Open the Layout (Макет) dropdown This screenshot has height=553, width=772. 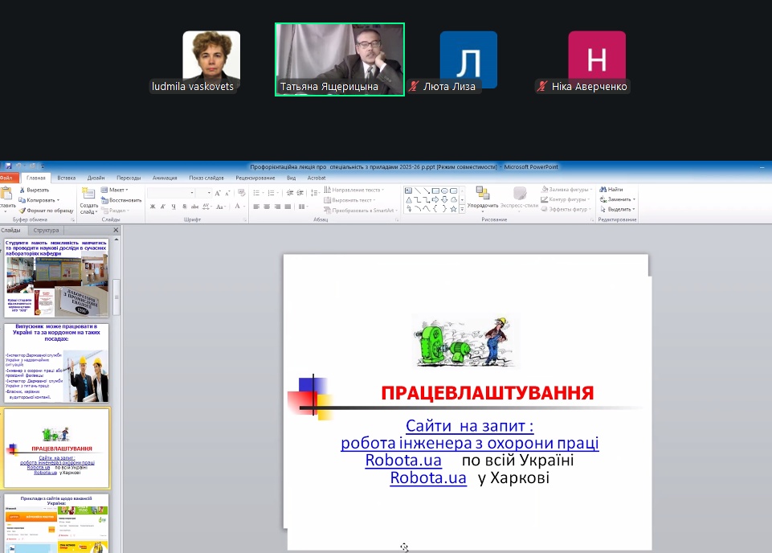pos(116,190)
